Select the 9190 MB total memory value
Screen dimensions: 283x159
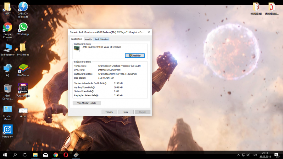118,83
